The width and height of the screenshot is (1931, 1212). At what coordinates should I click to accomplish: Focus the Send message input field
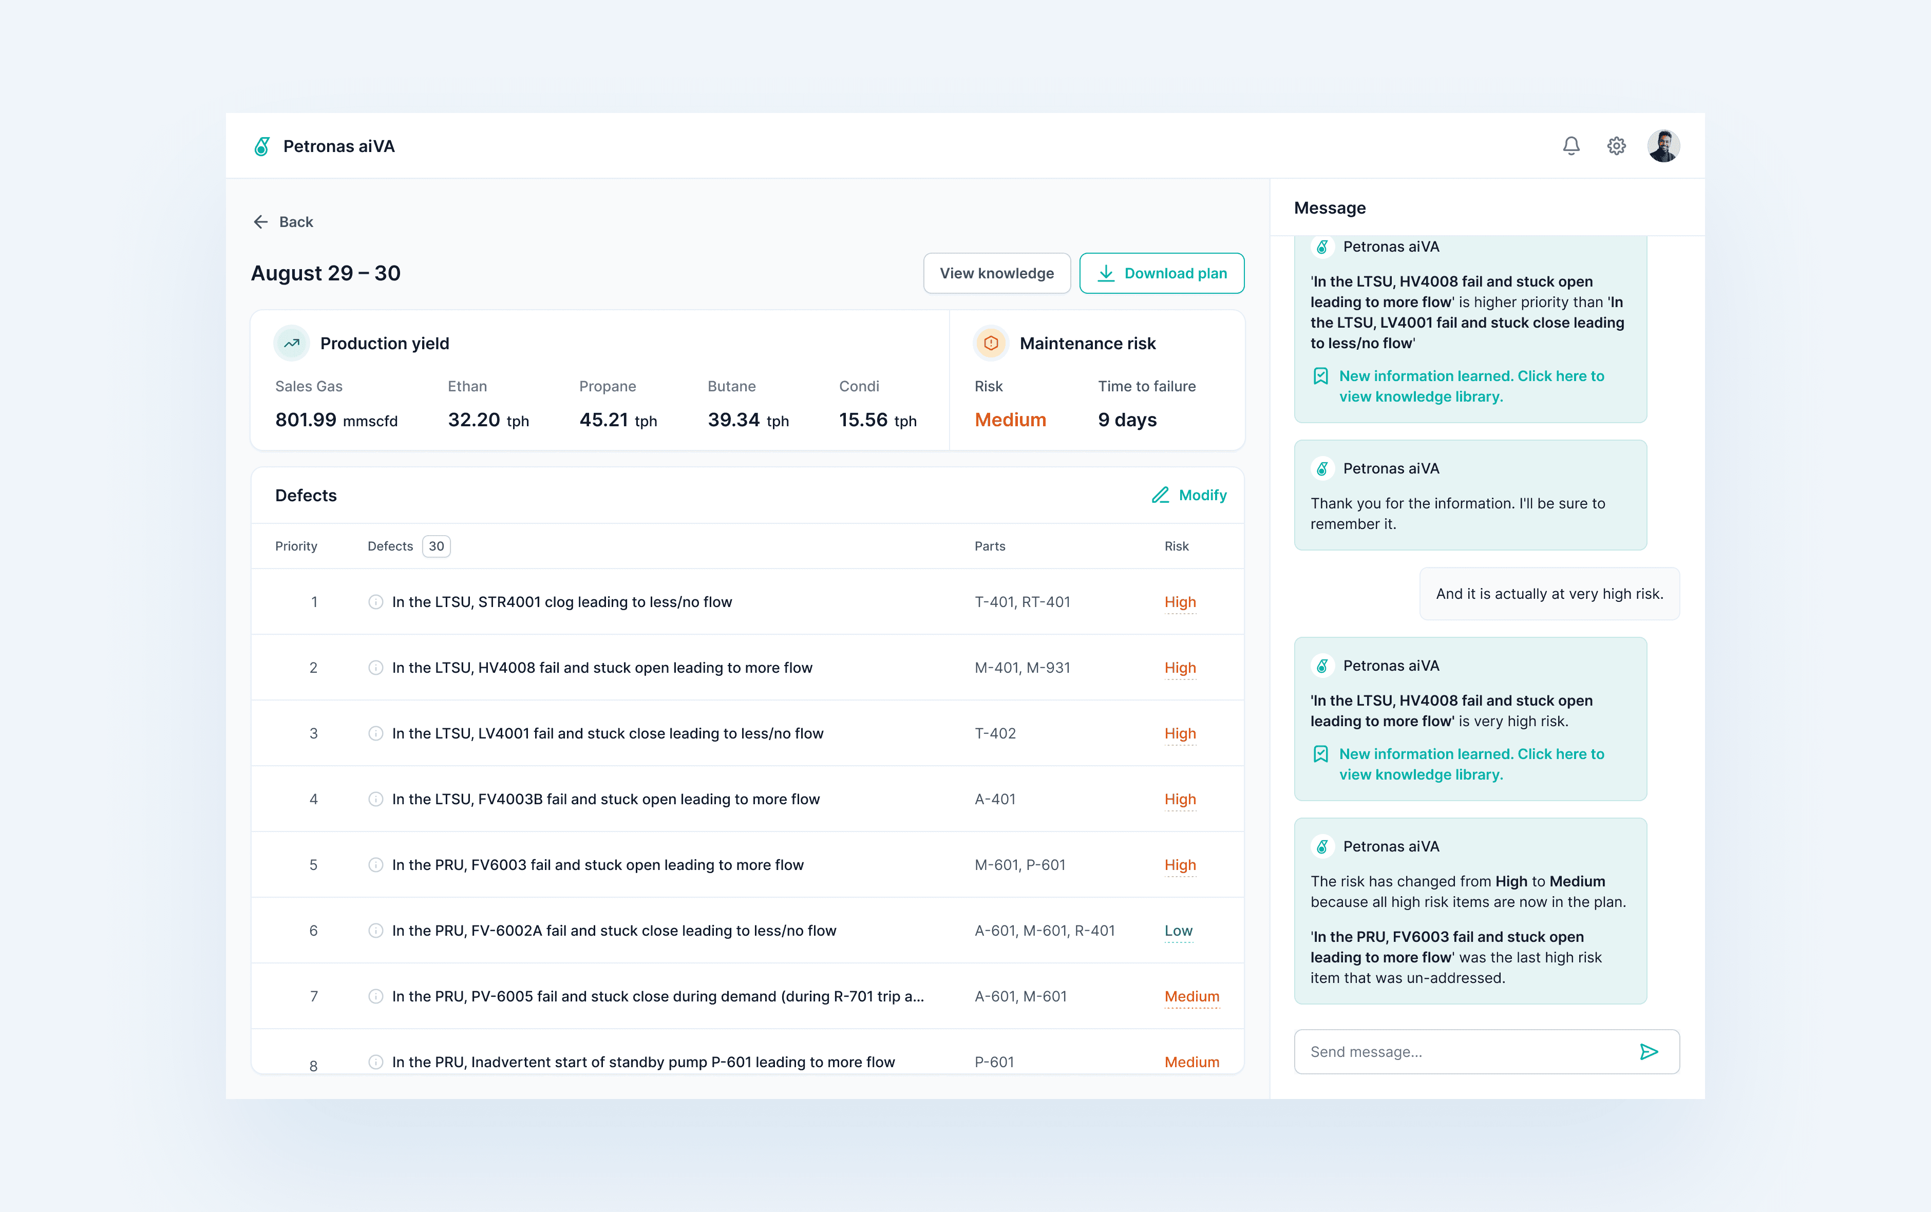pyautogui.click(x=1486, y=1052)
